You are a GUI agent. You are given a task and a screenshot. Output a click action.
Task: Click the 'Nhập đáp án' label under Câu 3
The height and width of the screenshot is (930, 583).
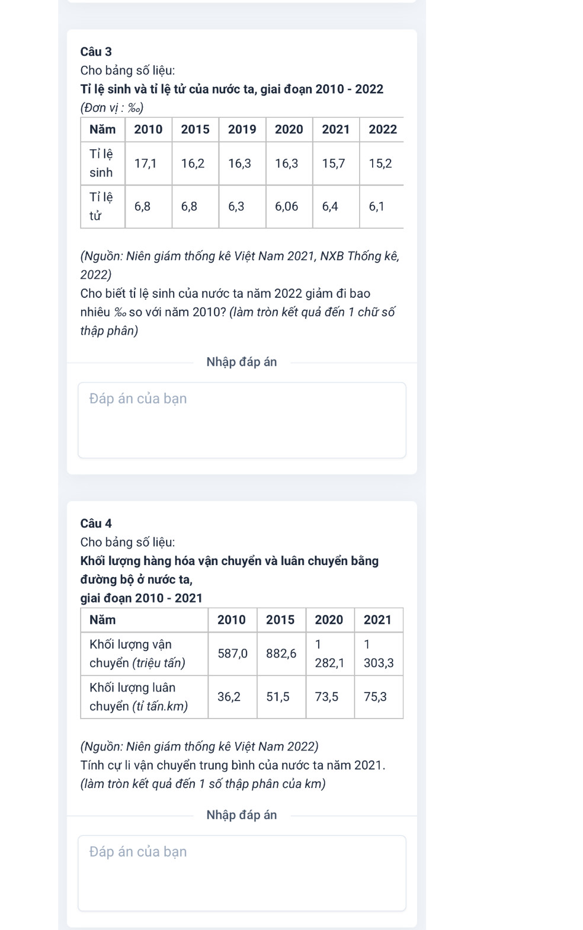click(242, 363)
